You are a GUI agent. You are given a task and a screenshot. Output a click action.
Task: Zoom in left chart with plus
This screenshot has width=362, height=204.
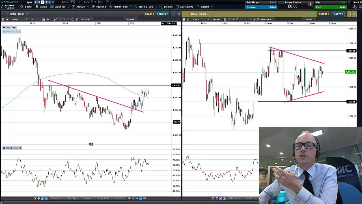click(137, 198)
